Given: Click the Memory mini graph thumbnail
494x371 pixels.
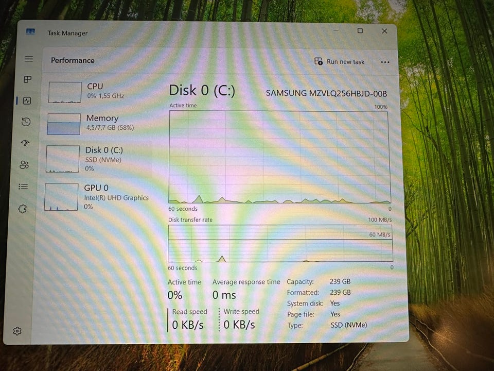Looking at the screenshot, I should coord(64,124).
